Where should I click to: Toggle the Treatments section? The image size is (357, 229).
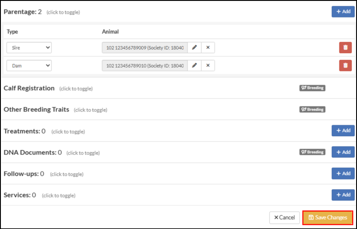tap(24, 131)
